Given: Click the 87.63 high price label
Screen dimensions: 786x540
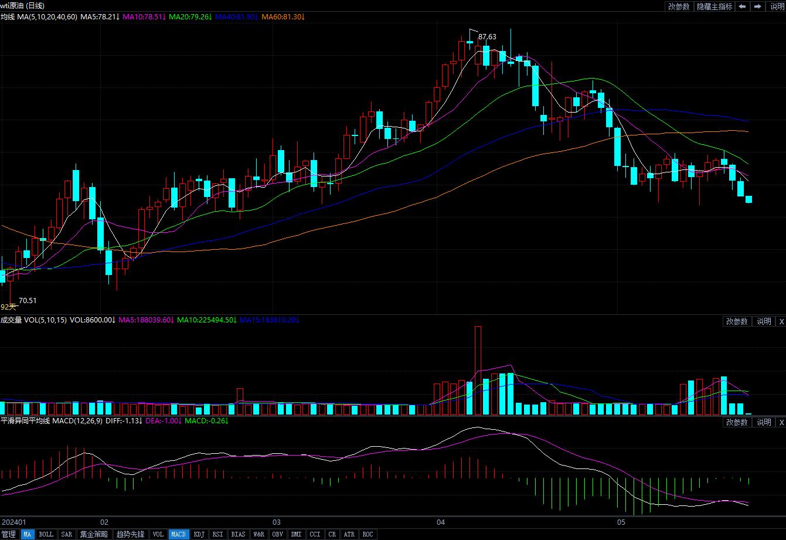Looking at the screenshot, I should click(487, 37).
